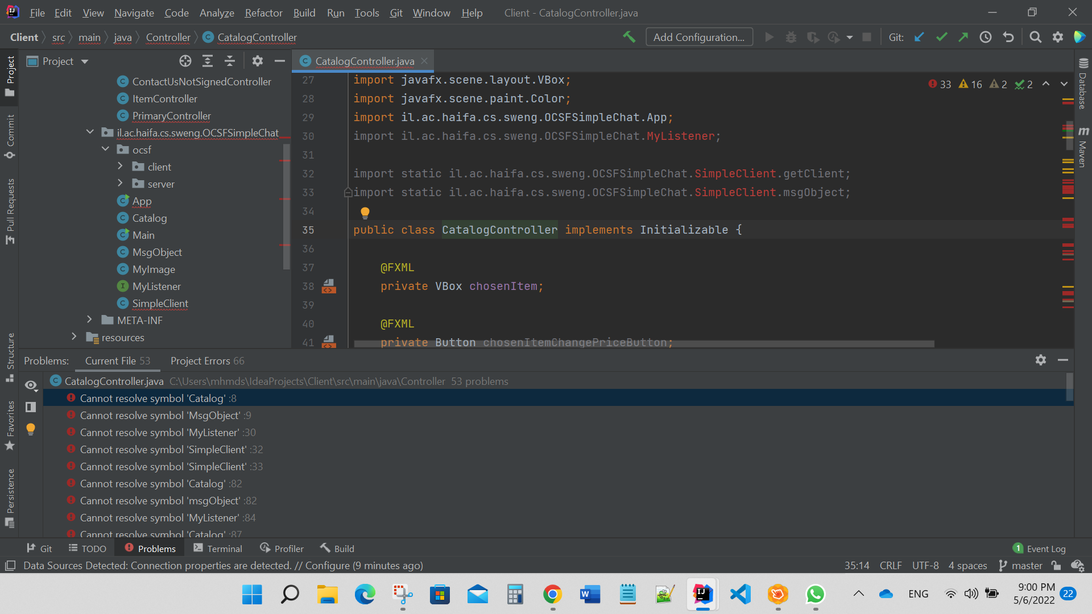
Task: Switch to Current File tab
Action: (x=118, y=361)
